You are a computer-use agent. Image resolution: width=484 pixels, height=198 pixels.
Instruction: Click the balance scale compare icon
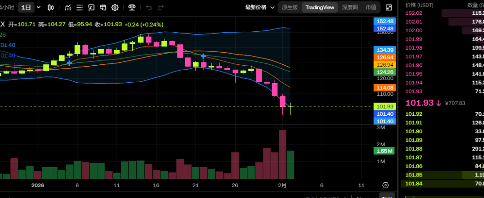[x=132, y=7]
